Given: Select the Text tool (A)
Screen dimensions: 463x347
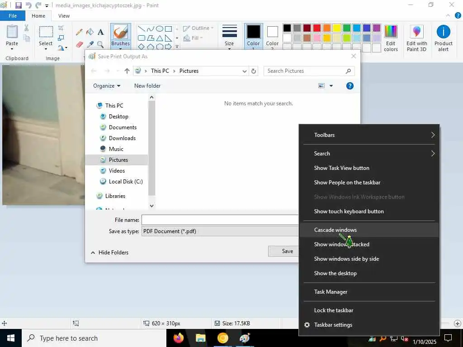Looking at the screenshot, I should coord(101,32).
